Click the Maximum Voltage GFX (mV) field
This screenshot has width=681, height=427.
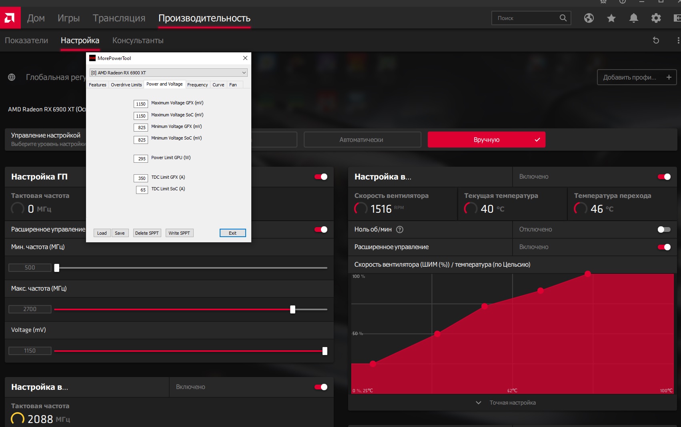pyautogui.click(x=141, y=104)
